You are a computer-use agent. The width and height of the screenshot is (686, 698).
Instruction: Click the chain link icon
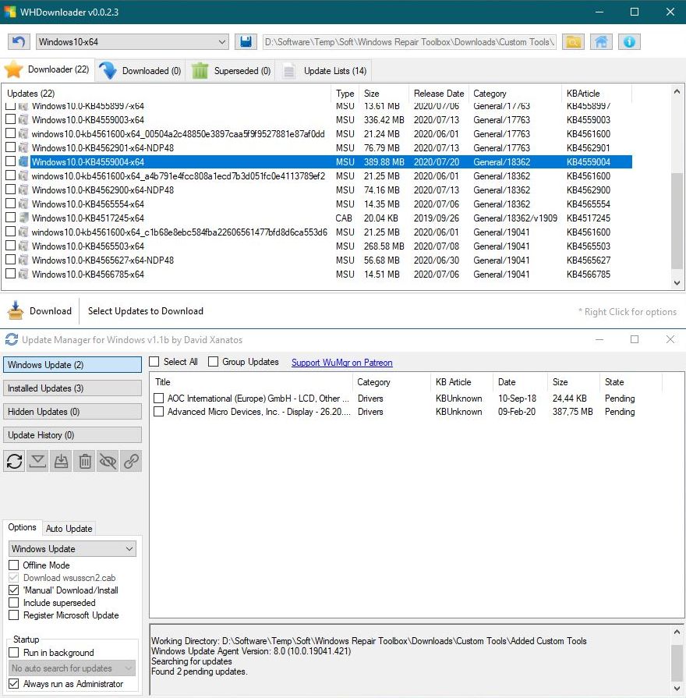click(132, 461)
